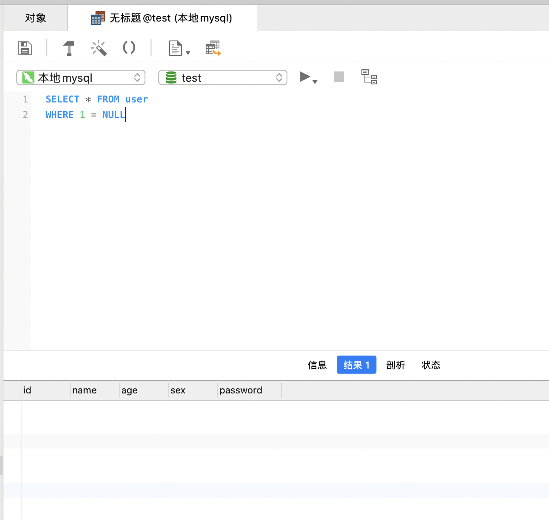Viewport: 549px width, 520px height.
Task: Click line number 2 in gutter
Action: [x=25, y=115]
